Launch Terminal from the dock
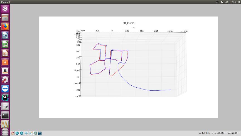Screen dimensions: 241x136 [5, 115]
